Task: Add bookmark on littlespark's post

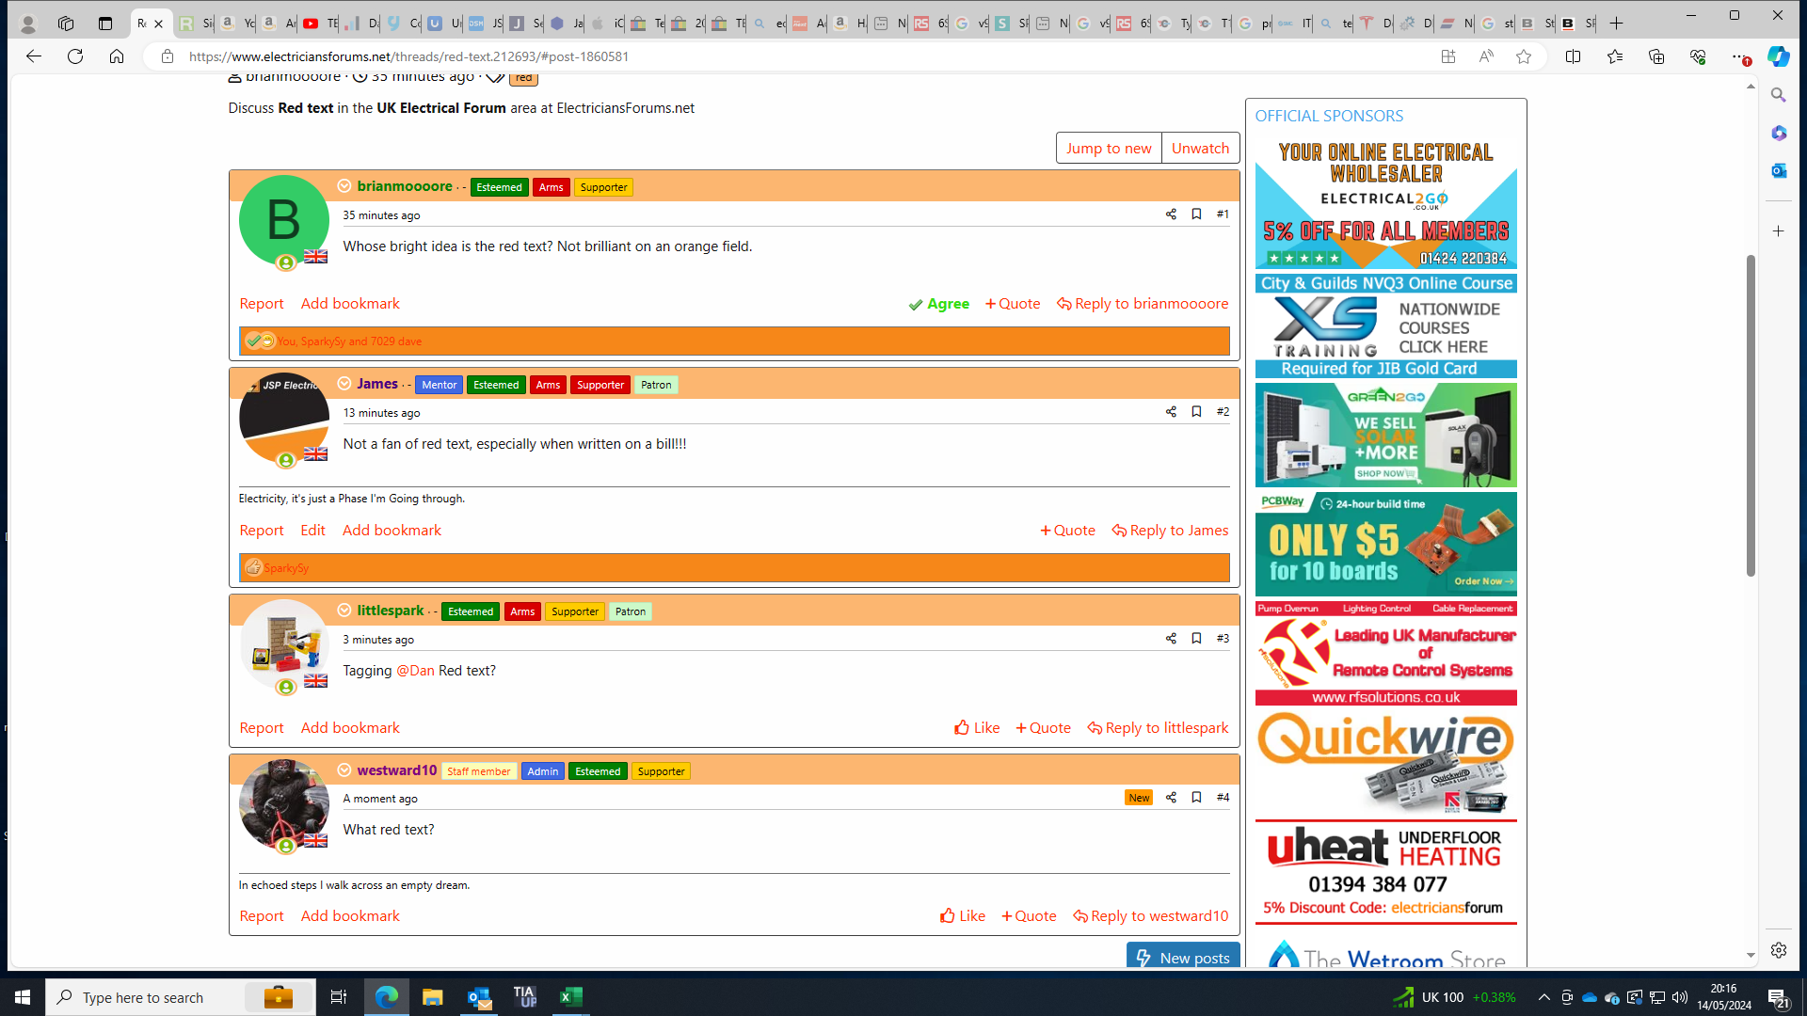Action: 350,728
